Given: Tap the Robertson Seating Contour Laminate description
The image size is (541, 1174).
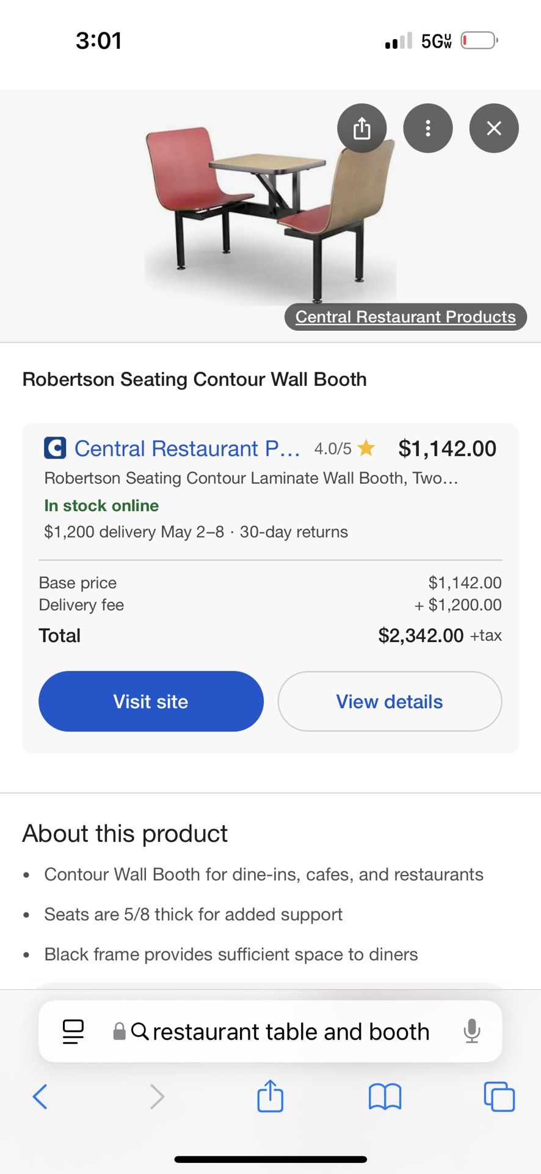Looking at the screenshot, I should pyautogui.click(x=251, y=478).
